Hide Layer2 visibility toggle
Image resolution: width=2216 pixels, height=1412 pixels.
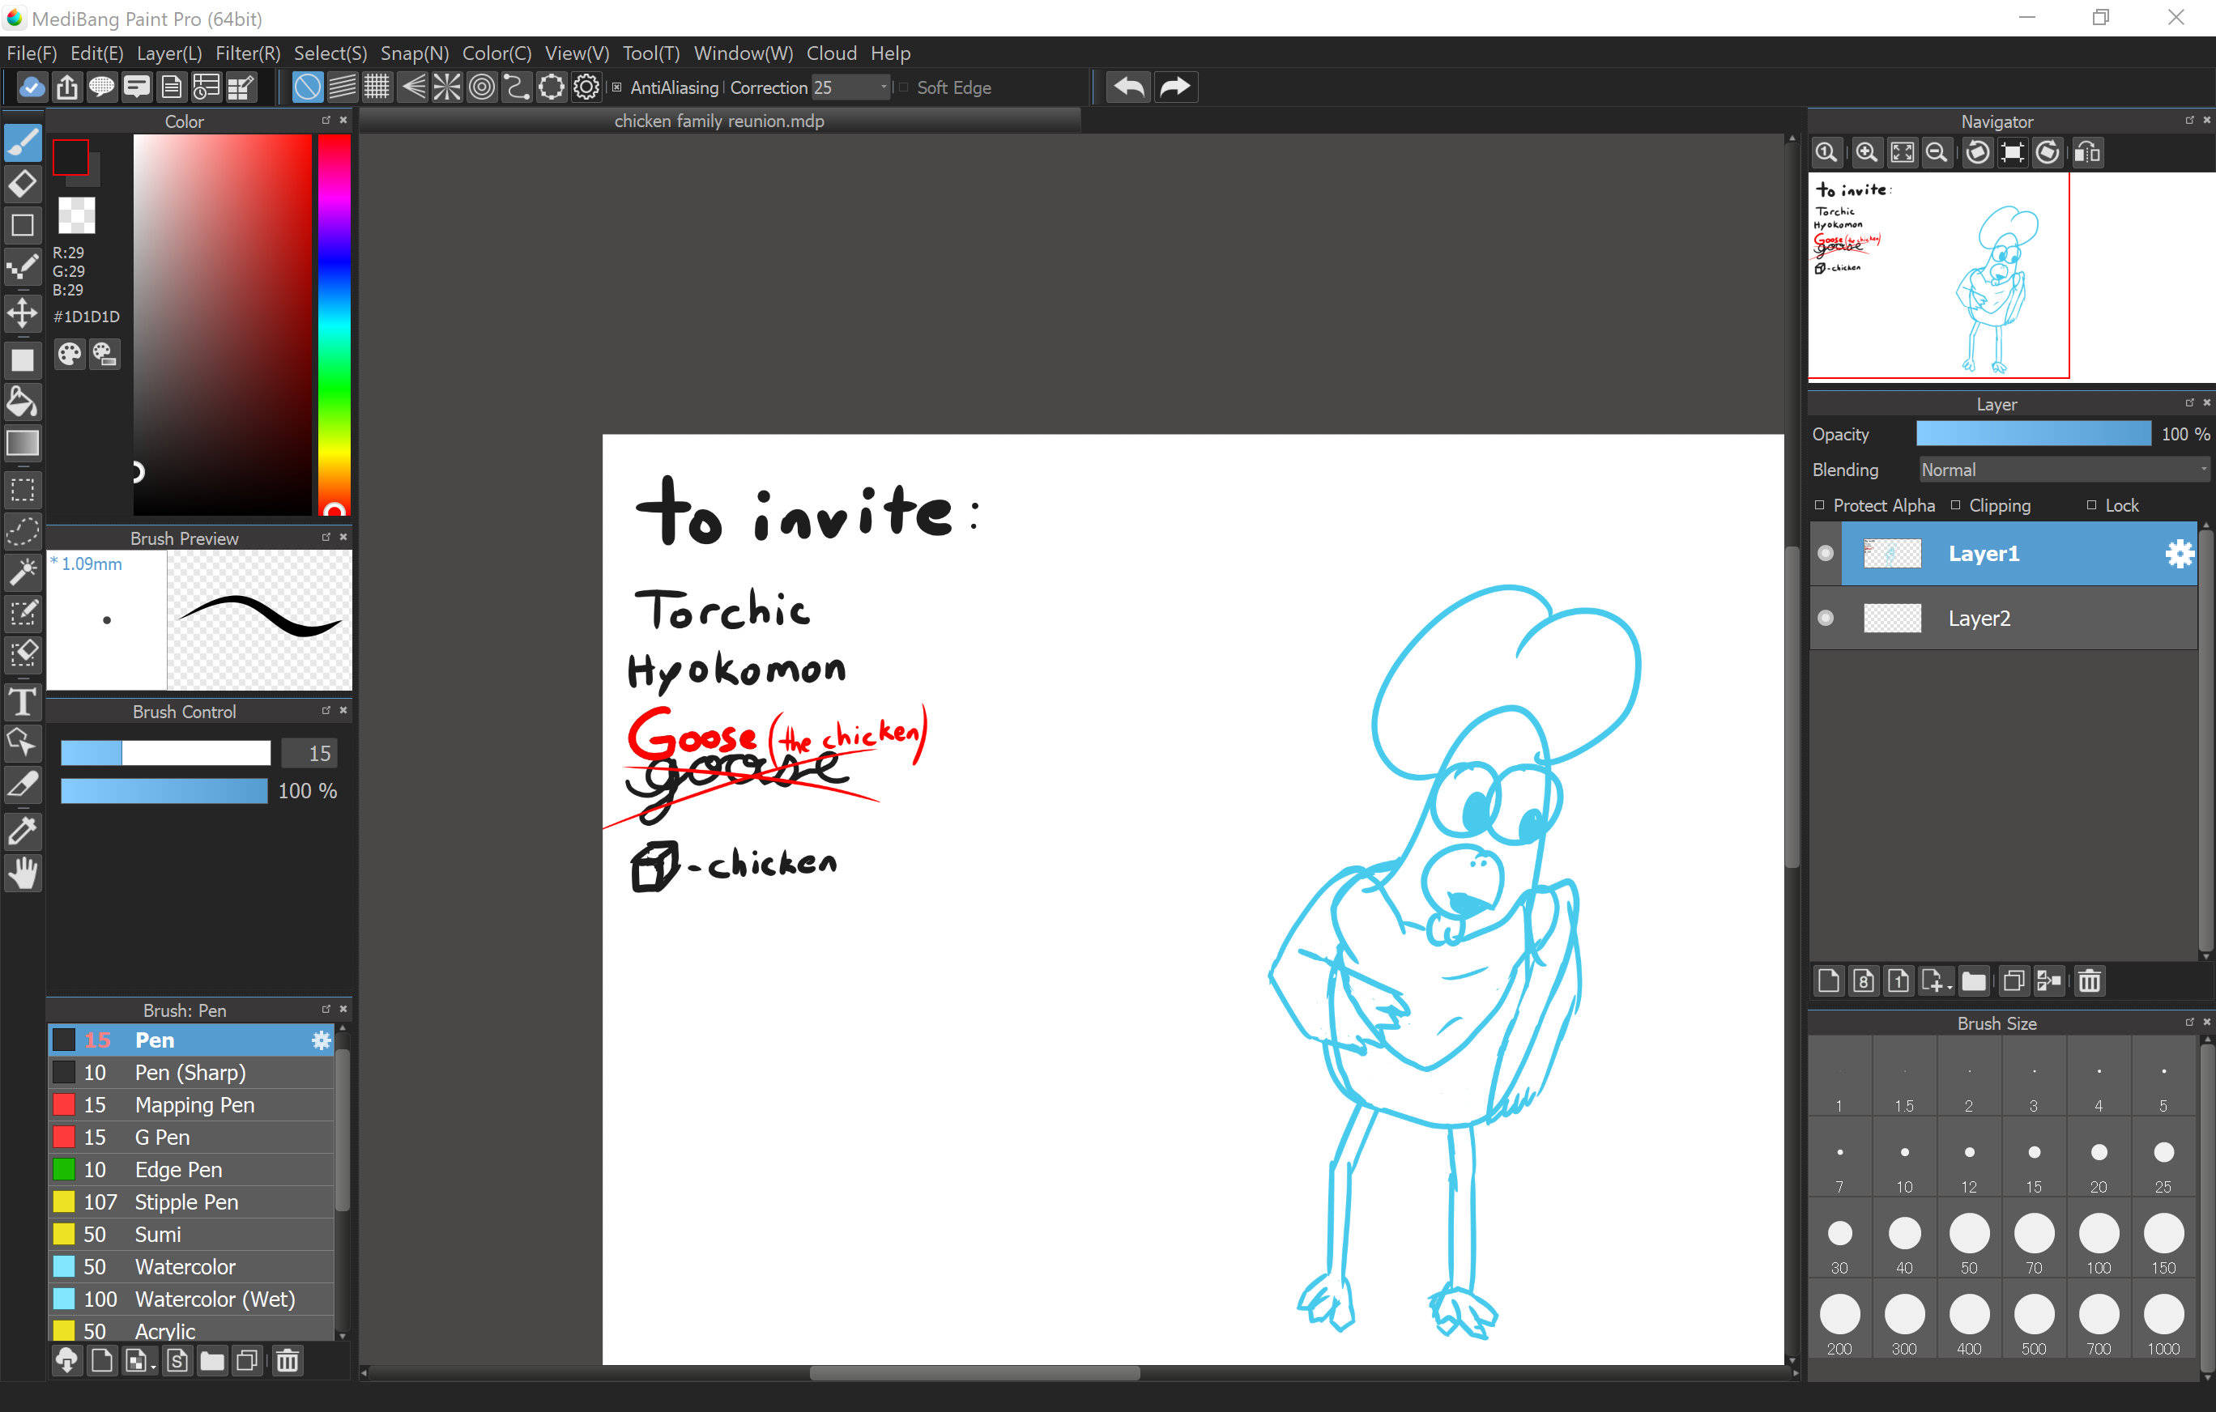pos(1826,618)
